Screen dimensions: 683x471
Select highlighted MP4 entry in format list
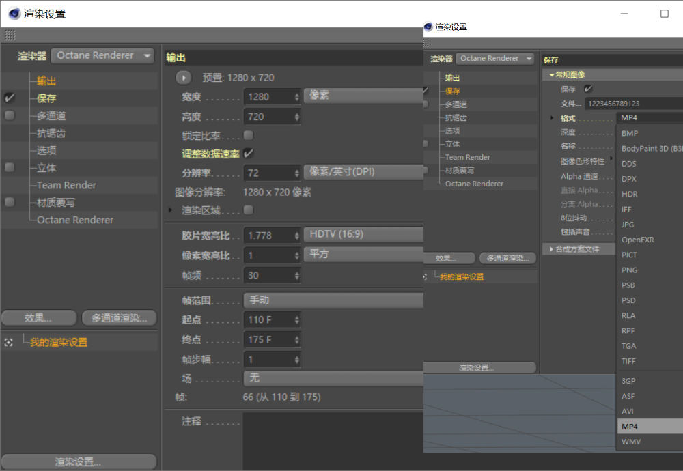(650, 427)
